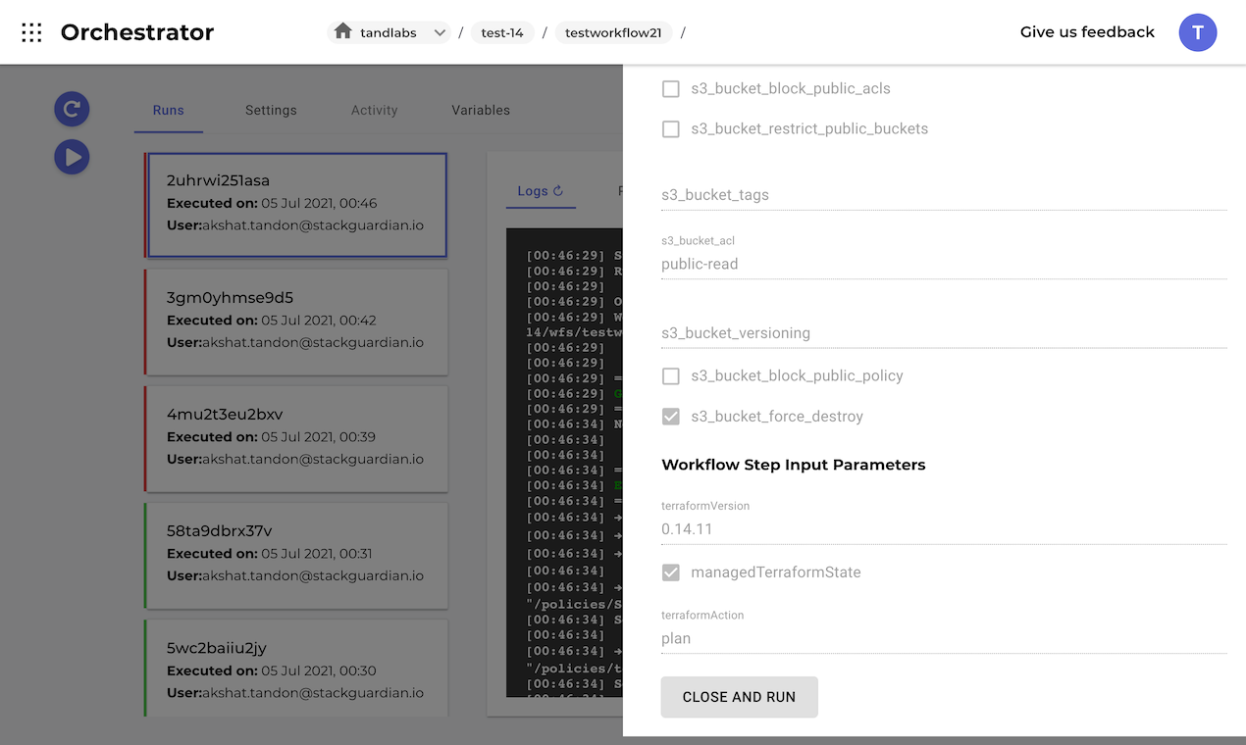The width and height of the screenshot is (1246, 745).
Task: Select run 5wc2baiiu2jy
Action: pyautogui.click(x=295, y=668)
